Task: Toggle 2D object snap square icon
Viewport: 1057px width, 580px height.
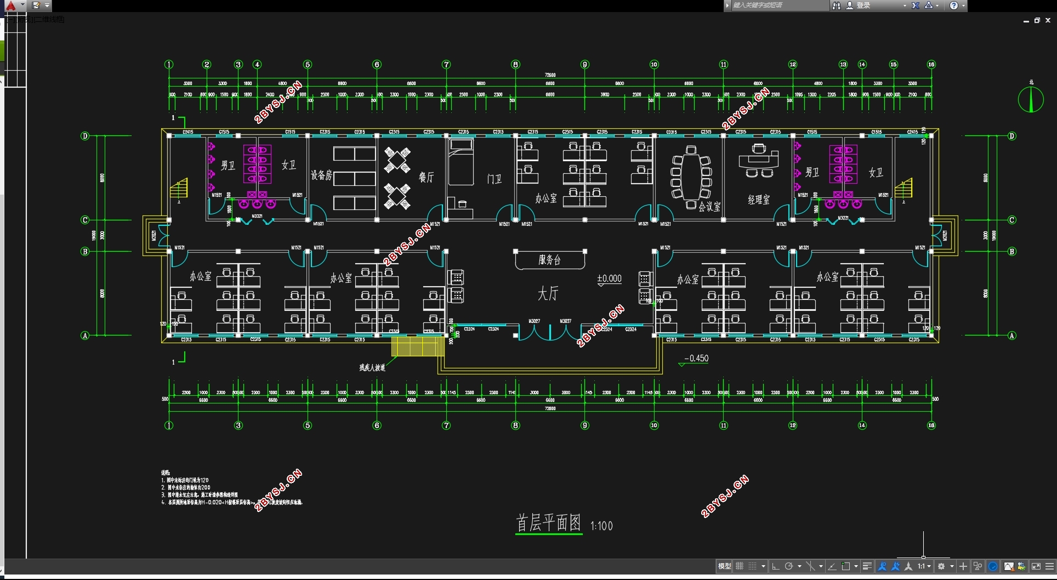Action: (x=846, y=566)
